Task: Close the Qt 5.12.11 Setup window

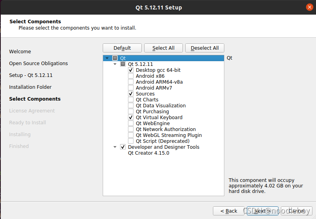Action: click(309, 7)
